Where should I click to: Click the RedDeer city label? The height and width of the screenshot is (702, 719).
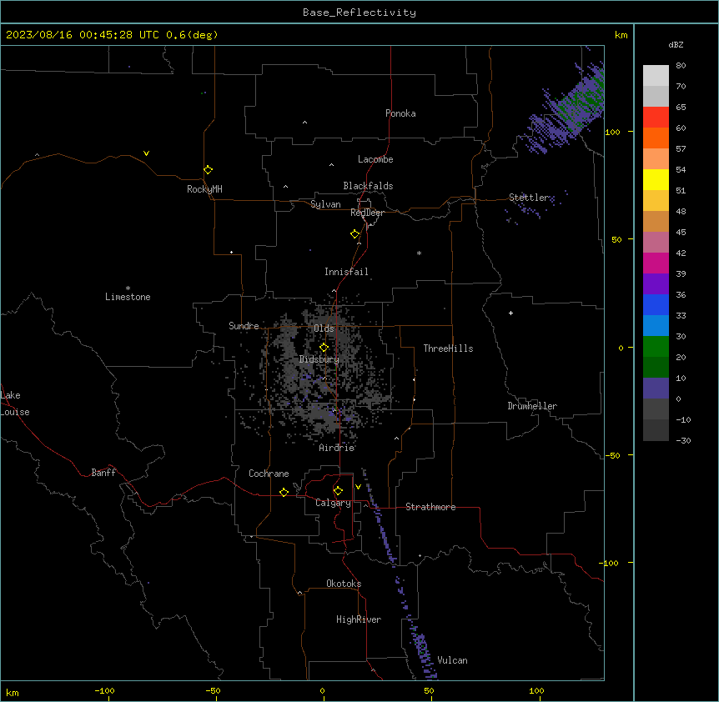(367, 213)
